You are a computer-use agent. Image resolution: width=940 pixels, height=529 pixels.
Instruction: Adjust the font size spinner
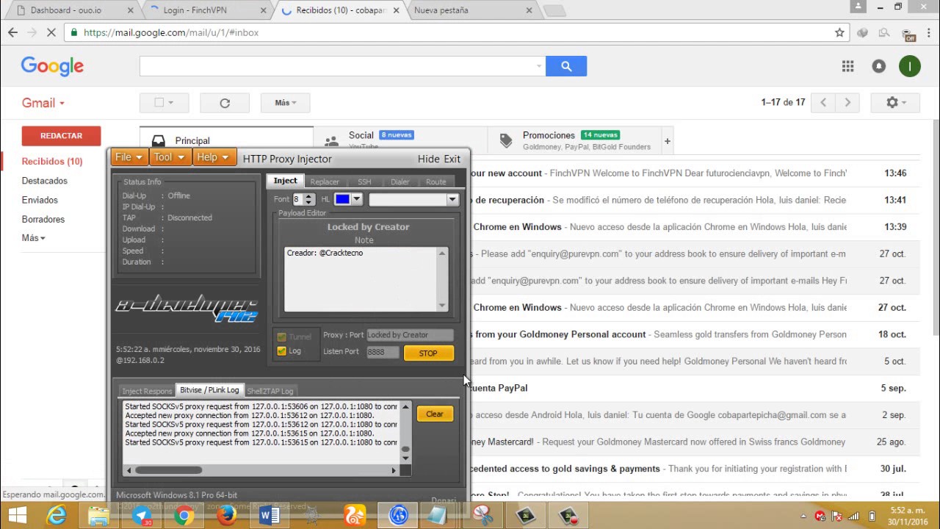pyautogui.click(x=309, y=199)
